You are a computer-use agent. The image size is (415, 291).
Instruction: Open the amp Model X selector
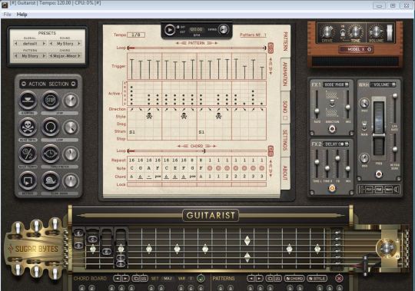(x=356, y=49)
